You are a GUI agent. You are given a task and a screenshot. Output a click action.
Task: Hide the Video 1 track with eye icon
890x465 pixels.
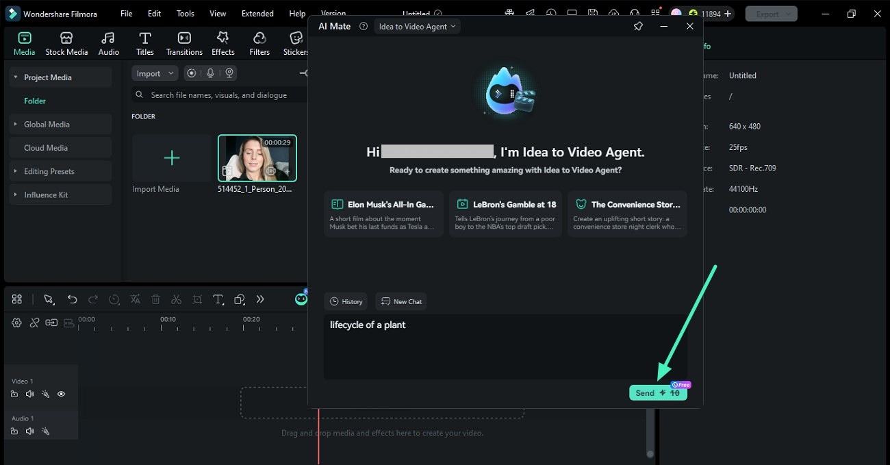tap(61, 394)
